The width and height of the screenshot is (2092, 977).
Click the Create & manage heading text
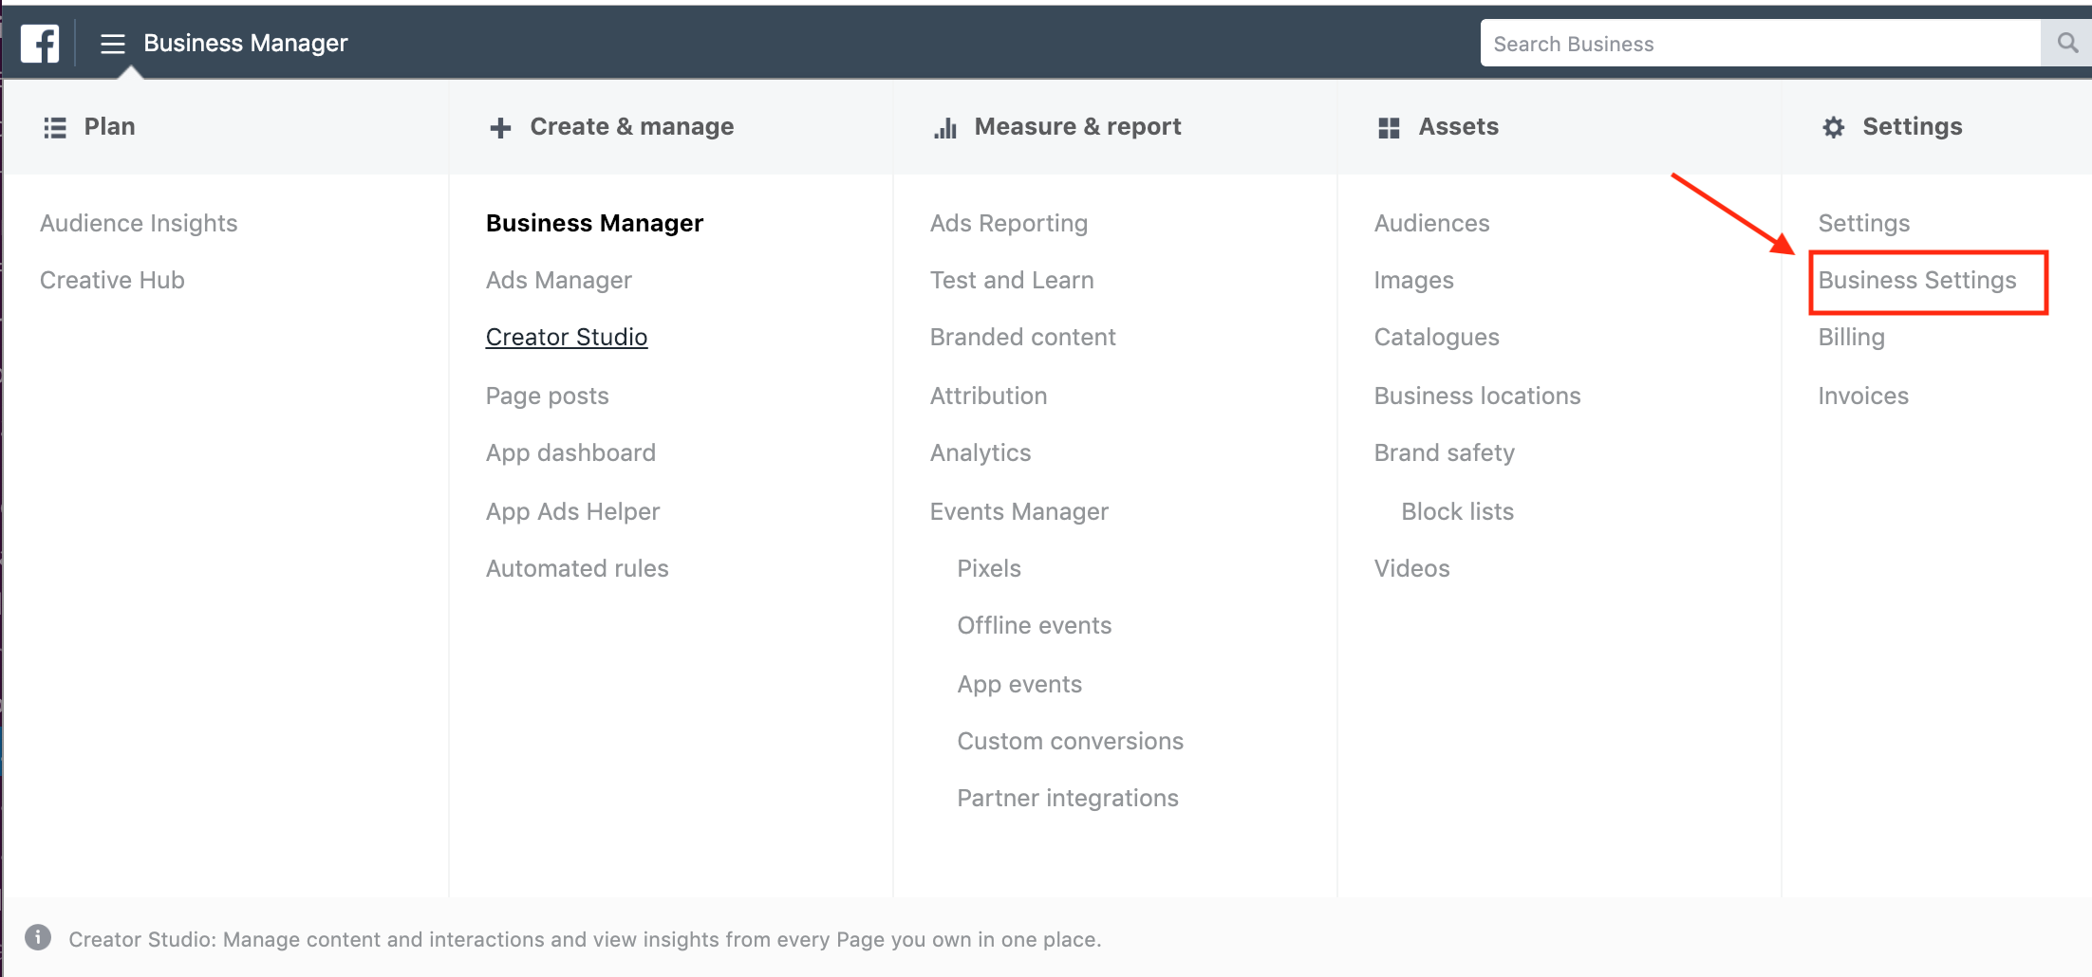(631, 126)
